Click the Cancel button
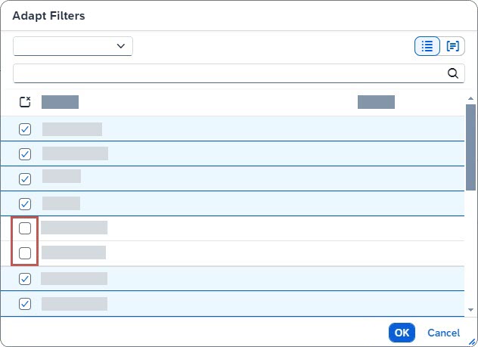The height and width of the screenshot is (347, 478). [443, 333]
